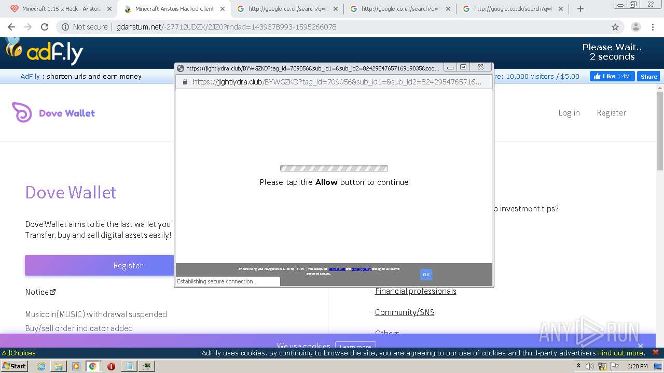Click the Facebook Like button
Viewport: 664px width, 373px height.
pyautogui.click(x=612, y=76)
